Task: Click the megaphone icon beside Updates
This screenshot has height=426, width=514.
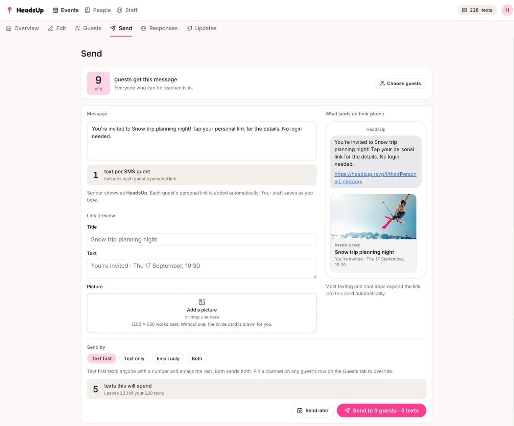Action: point(190,28)
